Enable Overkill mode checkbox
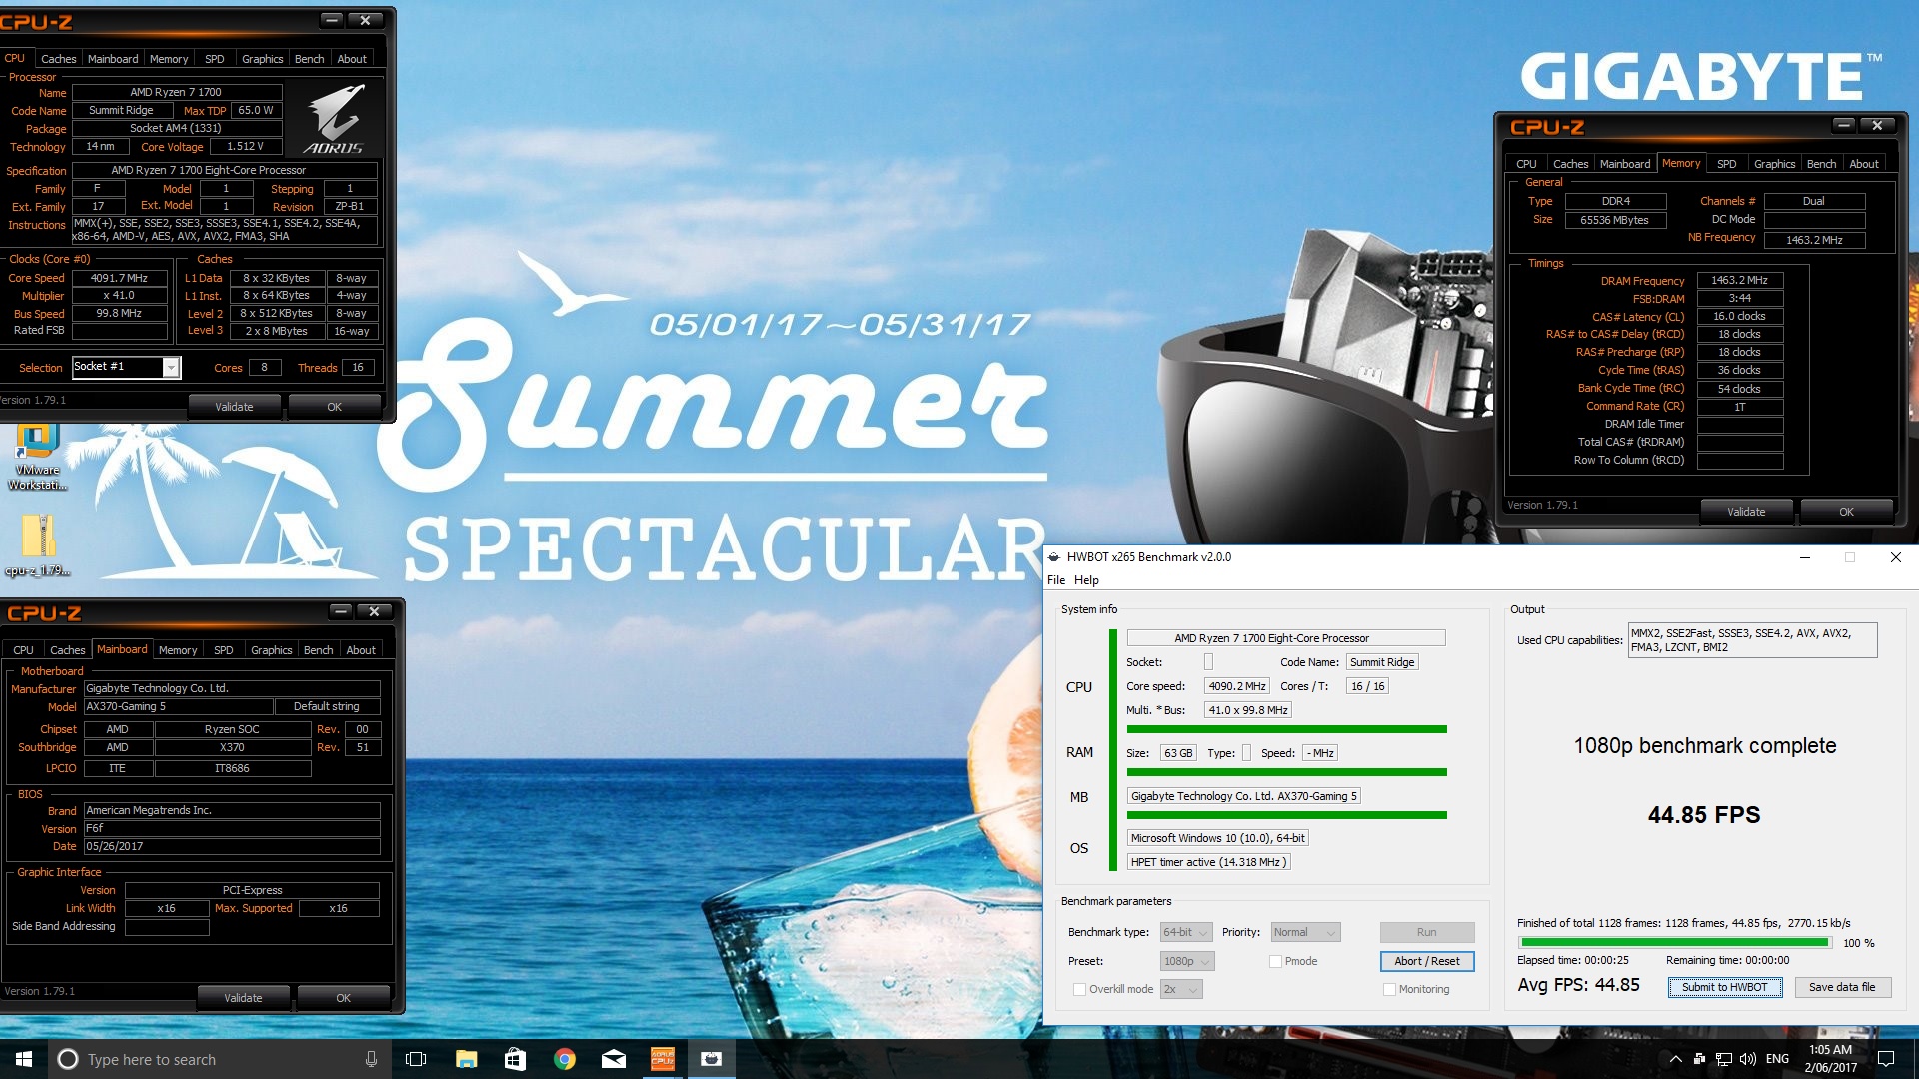1919x1079 pixels. [1079, 989]
